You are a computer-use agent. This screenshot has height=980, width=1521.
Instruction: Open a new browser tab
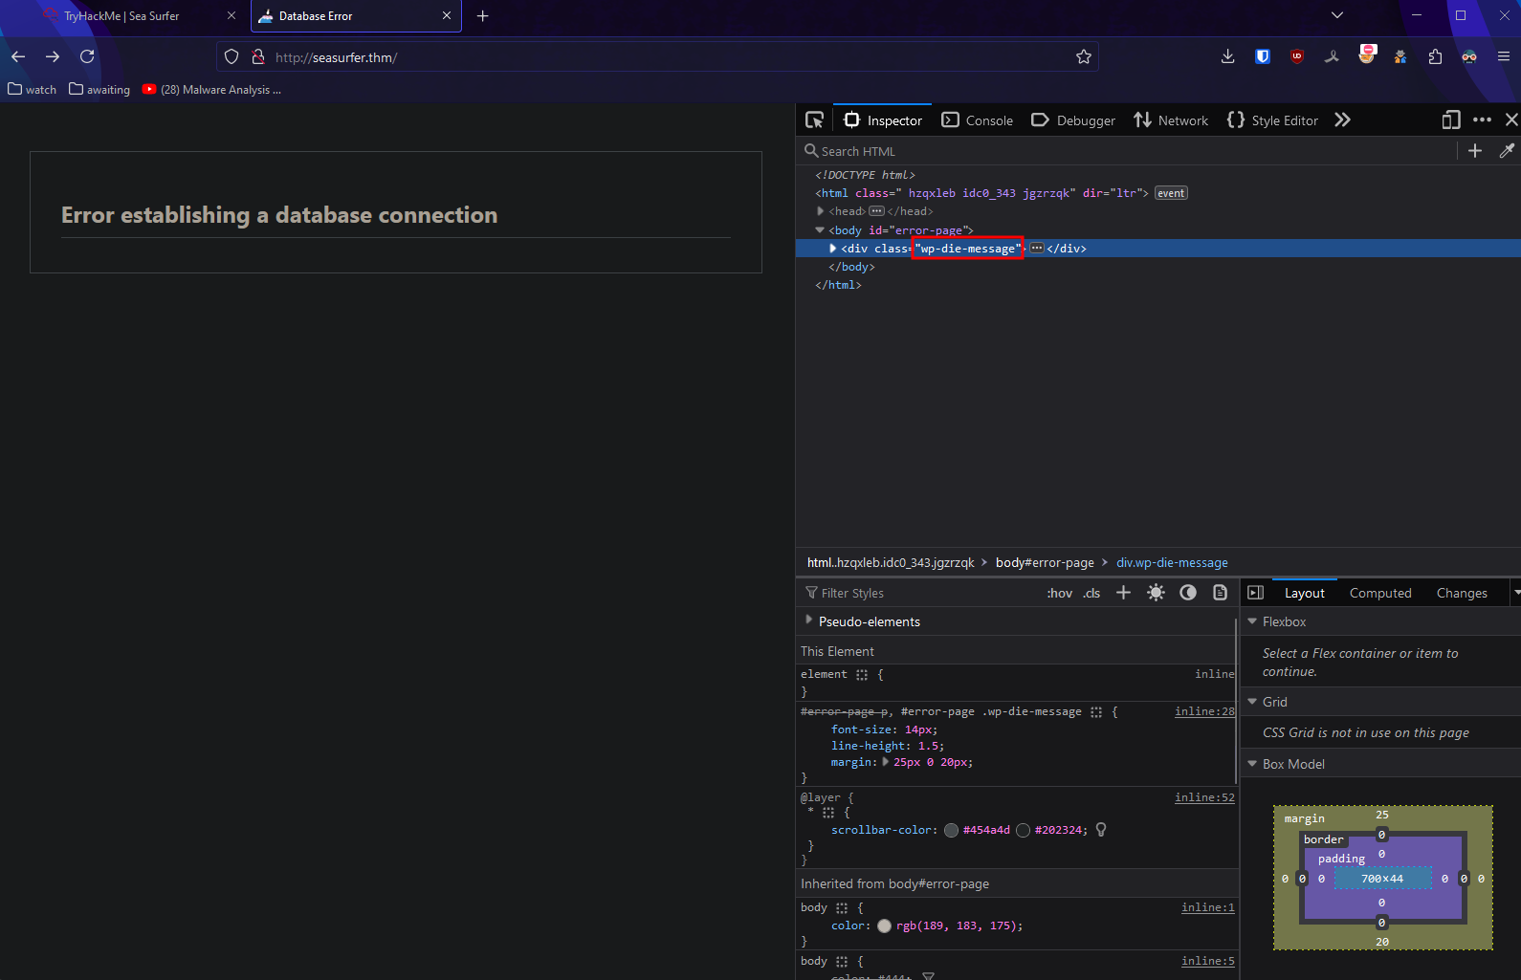[483, 15]
